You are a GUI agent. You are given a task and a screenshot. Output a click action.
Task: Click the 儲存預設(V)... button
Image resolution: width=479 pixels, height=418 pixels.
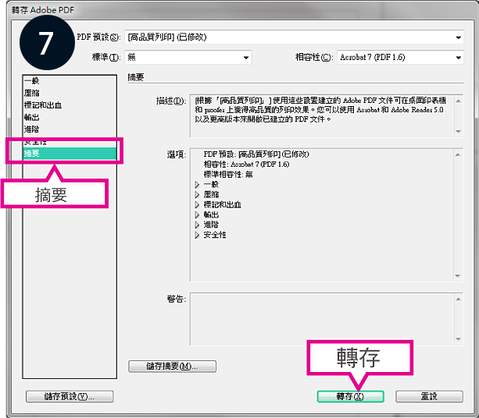pos(70,396)
